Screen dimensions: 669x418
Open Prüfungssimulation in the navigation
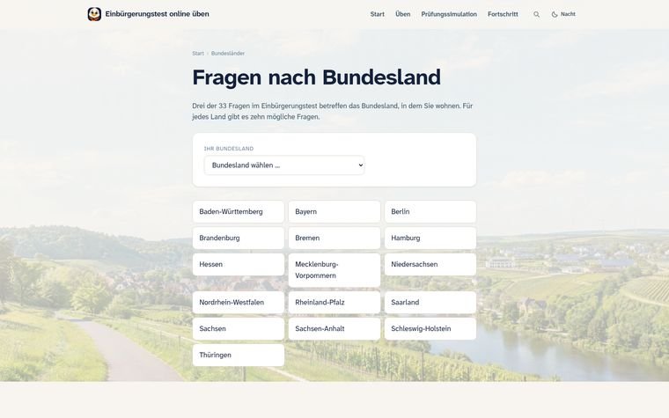(x=449, y=14)
